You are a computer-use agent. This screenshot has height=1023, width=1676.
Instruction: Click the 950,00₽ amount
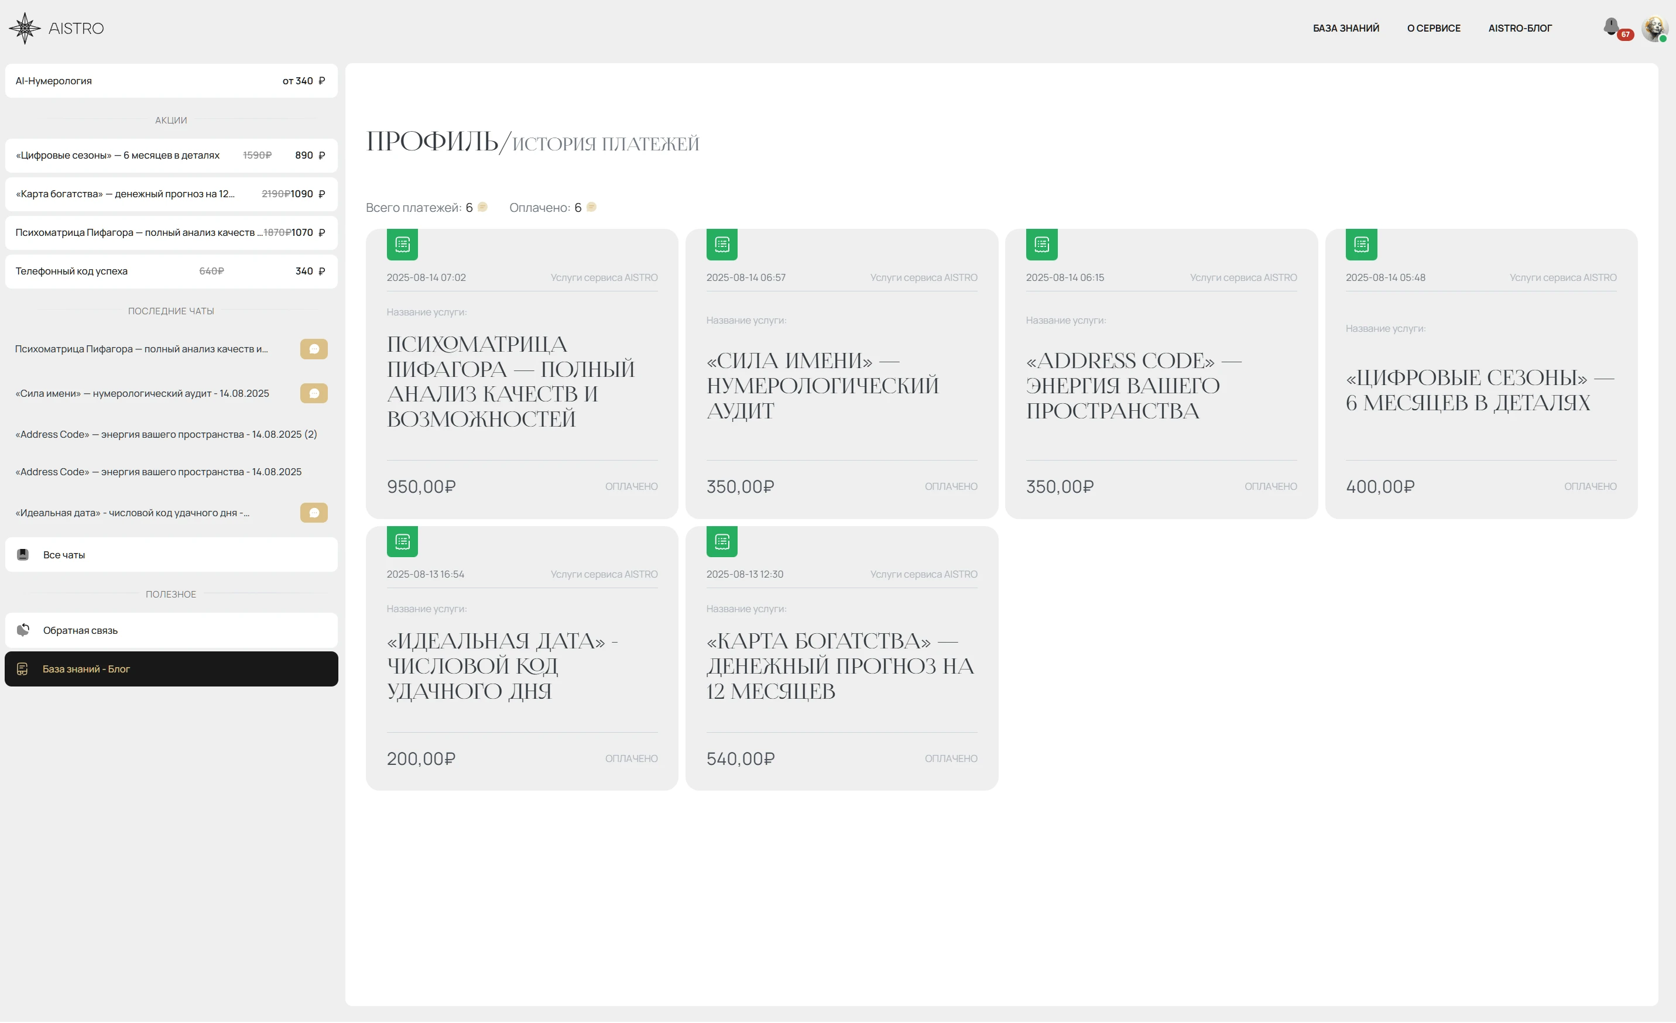[421, 487]
